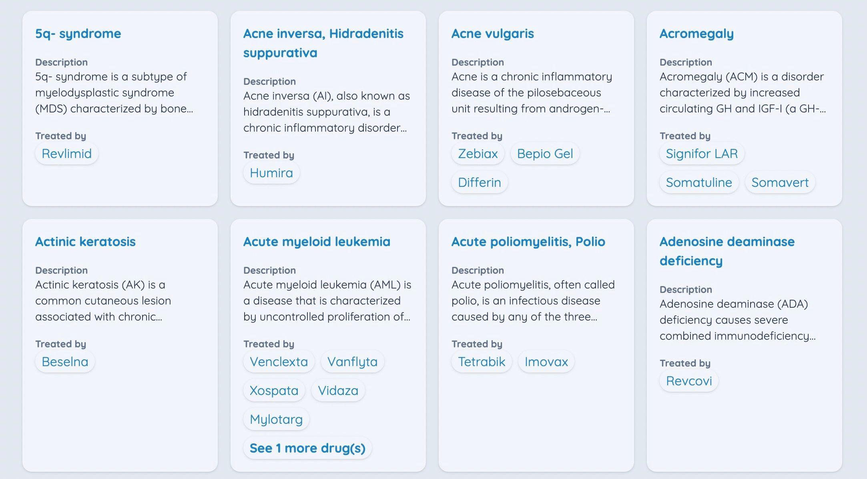Open the Somatuline drug link

(x=699, y=182)
